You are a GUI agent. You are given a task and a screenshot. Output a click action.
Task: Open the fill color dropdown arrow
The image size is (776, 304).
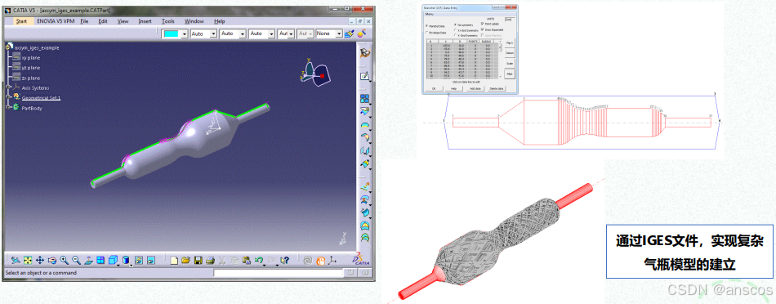(185, 34)
